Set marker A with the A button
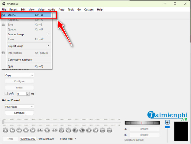Screen dimensions: 191x144 click(40, 130)
